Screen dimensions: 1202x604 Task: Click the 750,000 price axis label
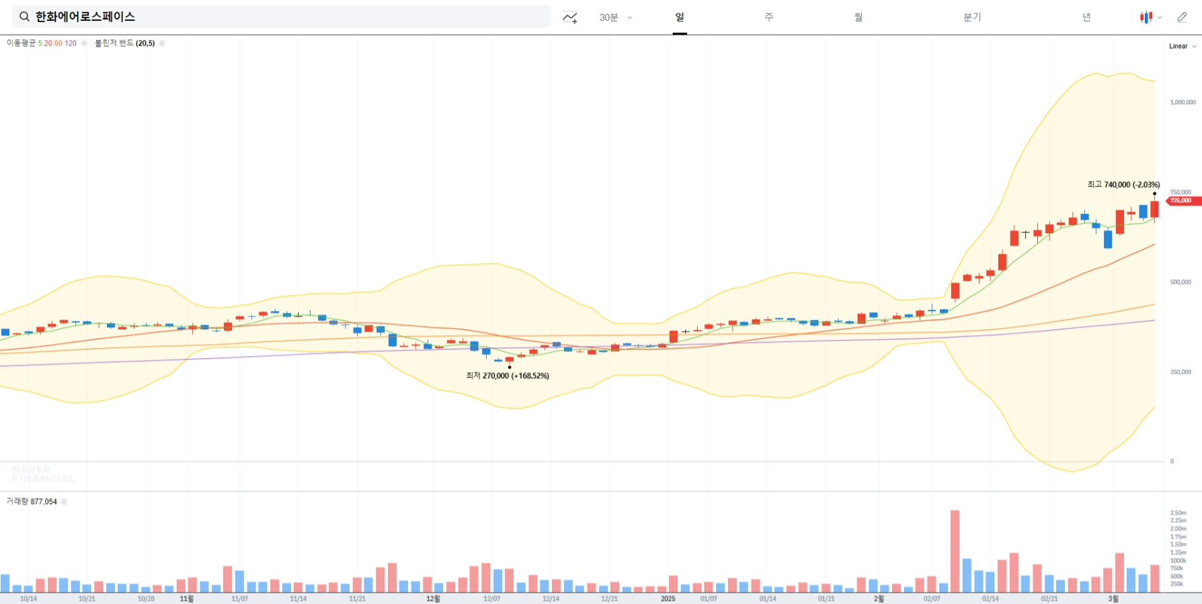[1180, 192]
